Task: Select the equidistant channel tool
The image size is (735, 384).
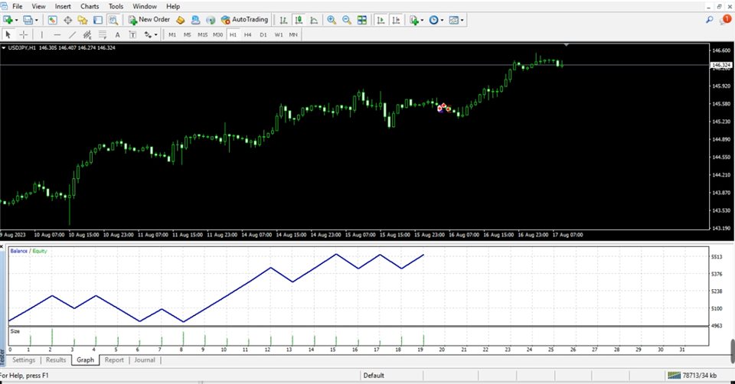Action: point(87,34)
